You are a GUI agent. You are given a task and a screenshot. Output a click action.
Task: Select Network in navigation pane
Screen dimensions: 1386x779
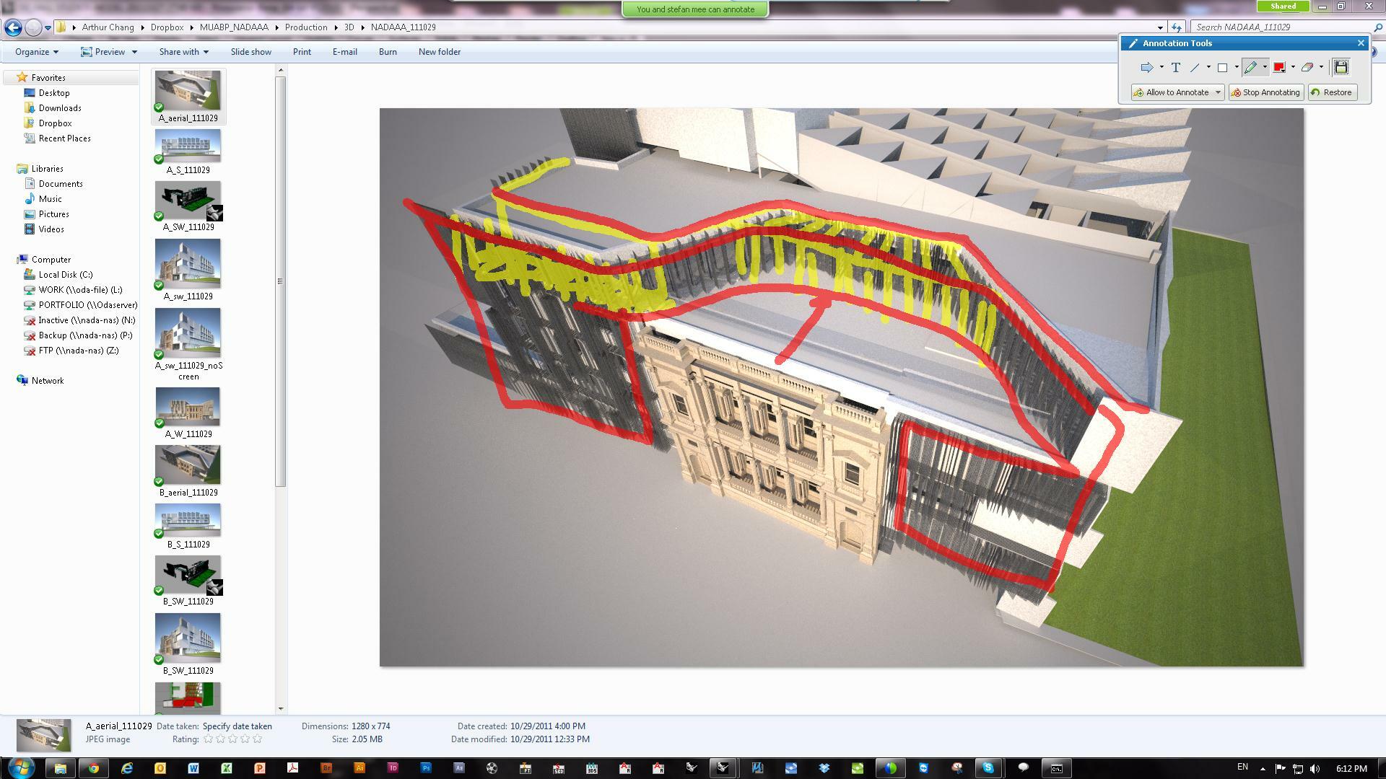coord(48,381)
